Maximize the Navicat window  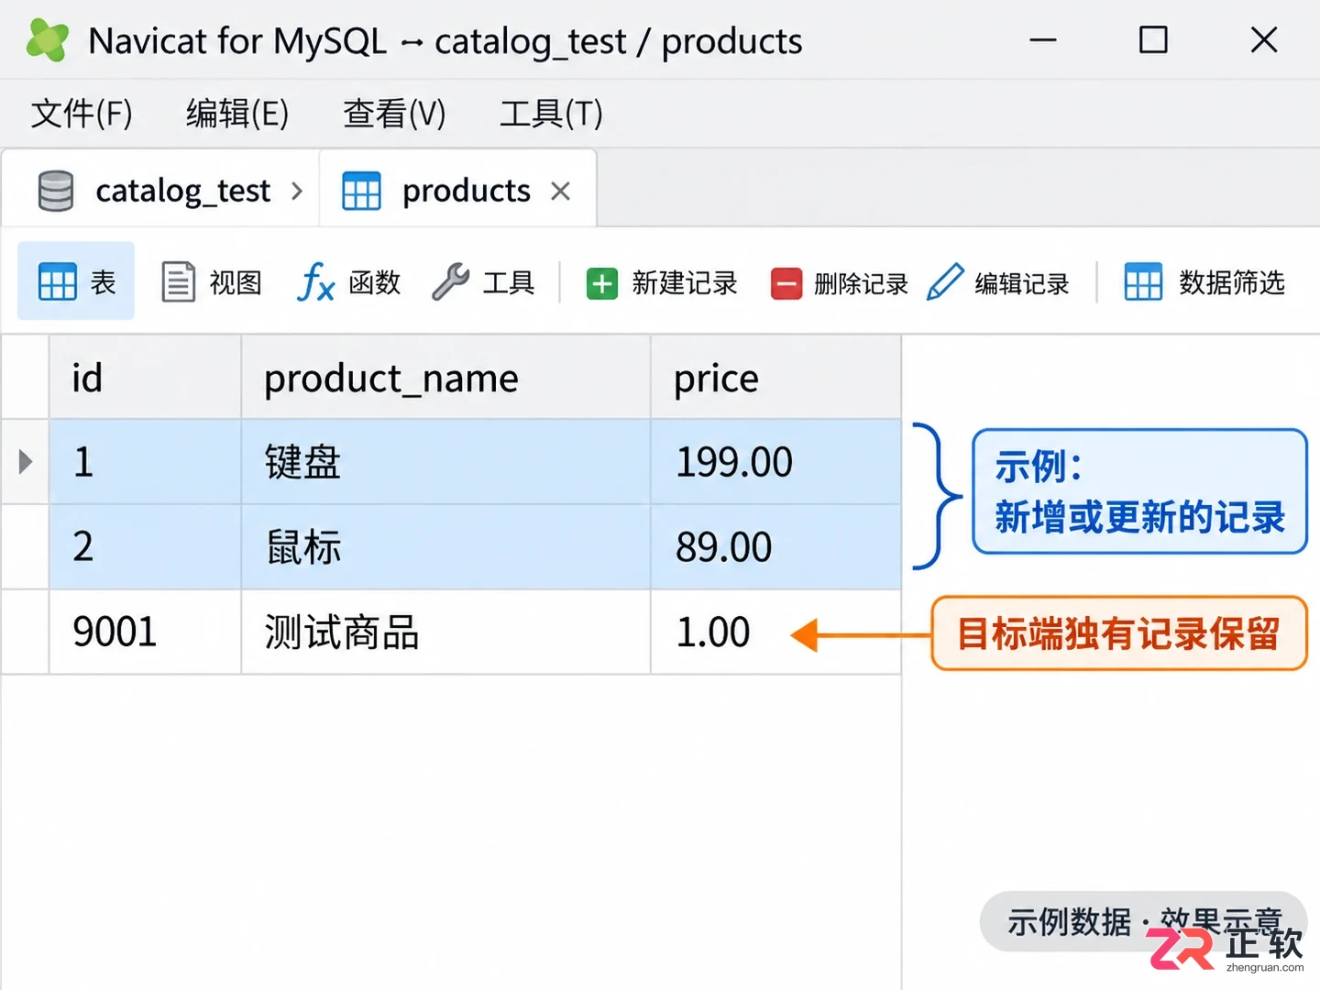(x=1153, y=40)
